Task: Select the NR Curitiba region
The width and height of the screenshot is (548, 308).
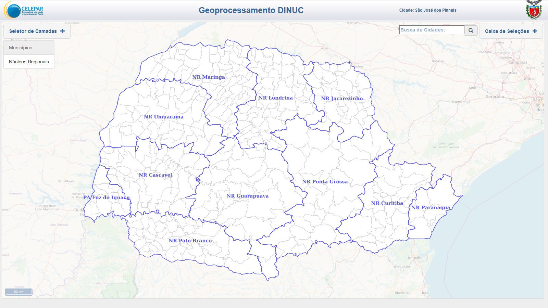Action: 387,203
